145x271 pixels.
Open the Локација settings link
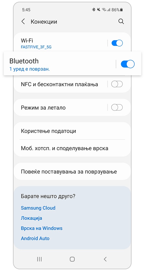(31, 218)
